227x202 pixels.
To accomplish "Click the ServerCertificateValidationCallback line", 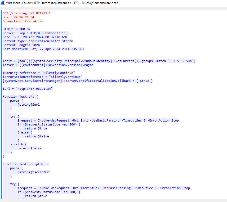I will tap(78, 81).
